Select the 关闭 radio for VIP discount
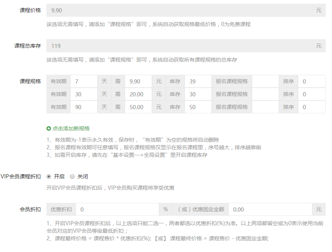332x252 pixels. (x=72, y=176)
